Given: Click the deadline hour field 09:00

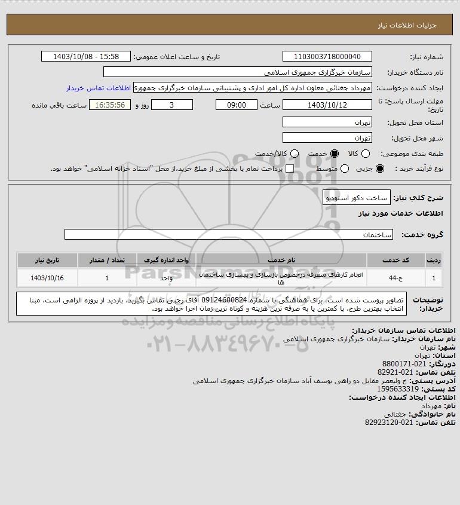Looking at the screenshot, I should (237, 105).
